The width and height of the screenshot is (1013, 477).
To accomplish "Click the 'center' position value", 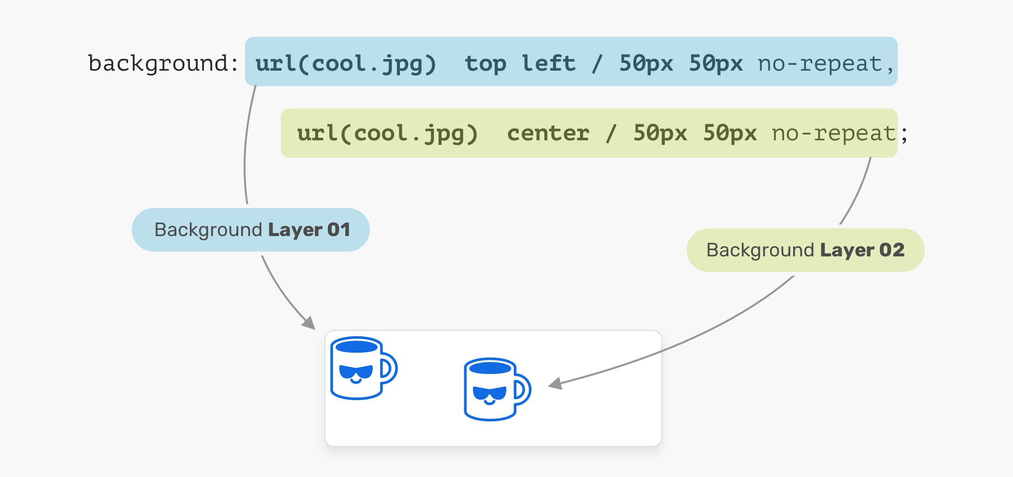I will click(x=548, y=133).
